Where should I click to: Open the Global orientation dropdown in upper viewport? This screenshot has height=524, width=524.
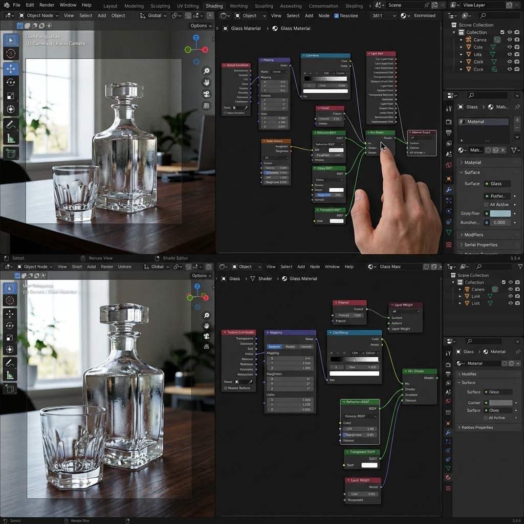[x=154, y=16]
